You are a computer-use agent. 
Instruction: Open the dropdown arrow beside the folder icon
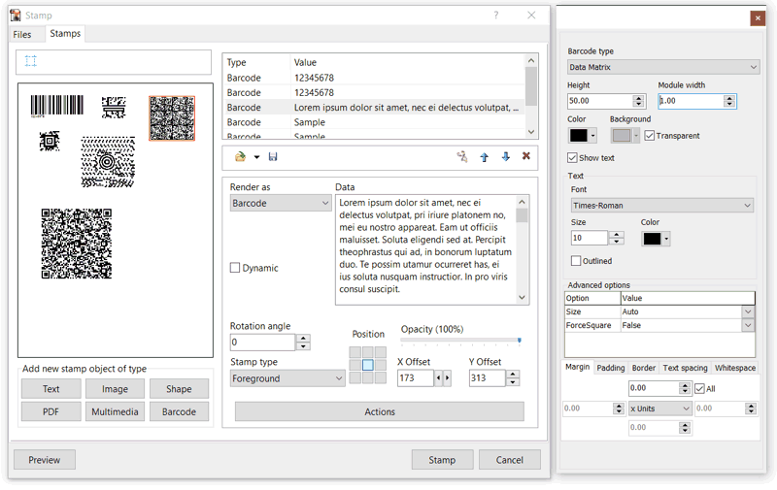pos(256,157)
